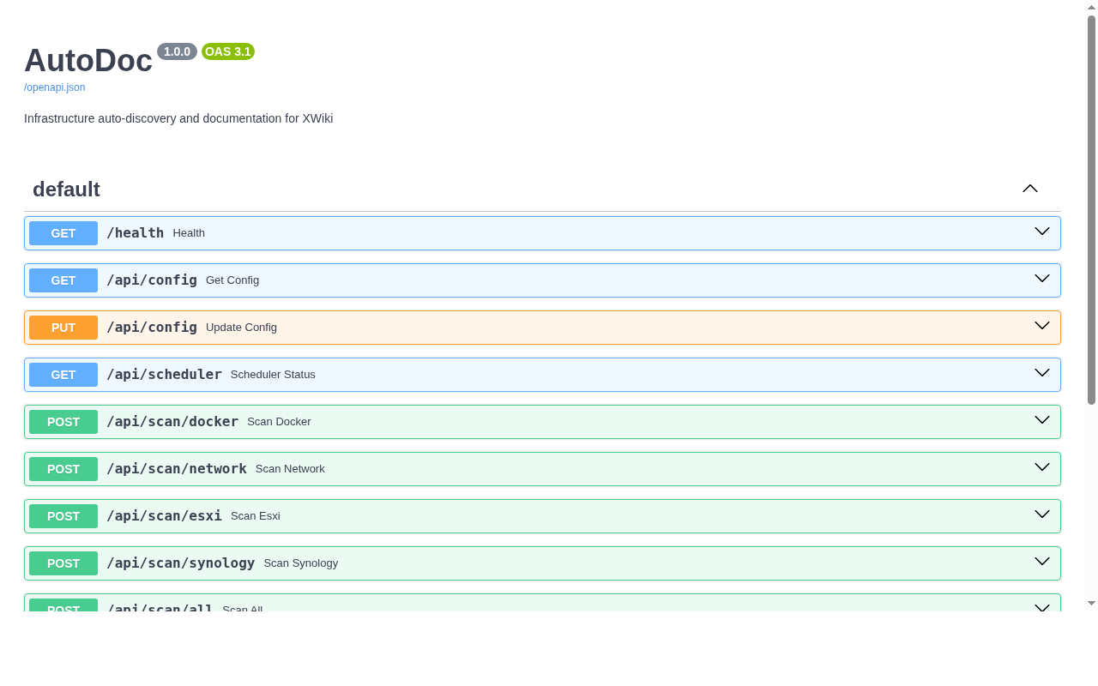
Task: Click the scrollbar up arrow
Action: point(1092,7)
